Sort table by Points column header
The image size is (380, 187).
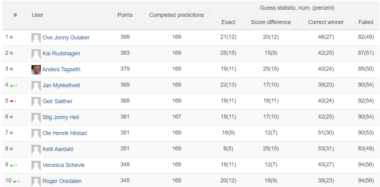pos(125,15)
